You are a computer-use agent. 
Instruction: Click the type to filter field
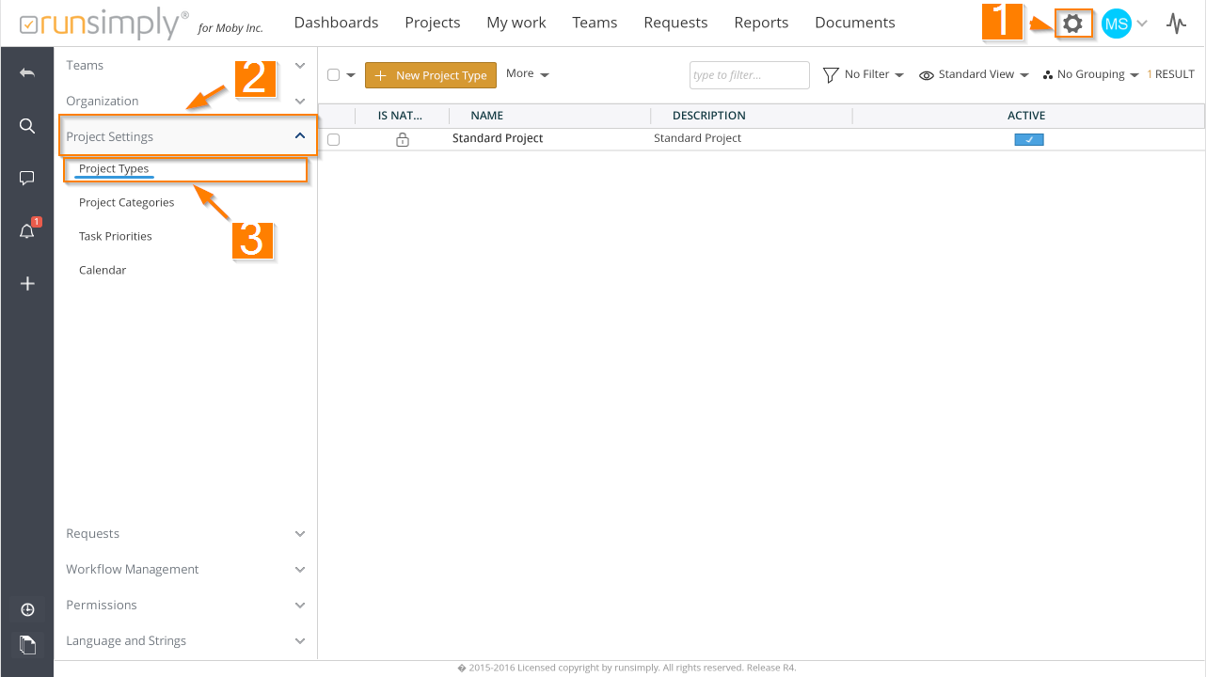pos(749,75)
